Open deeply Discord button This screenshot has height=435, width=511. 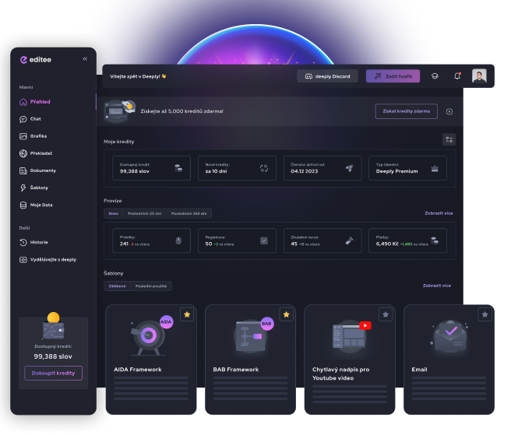click(x=327, y=76)
